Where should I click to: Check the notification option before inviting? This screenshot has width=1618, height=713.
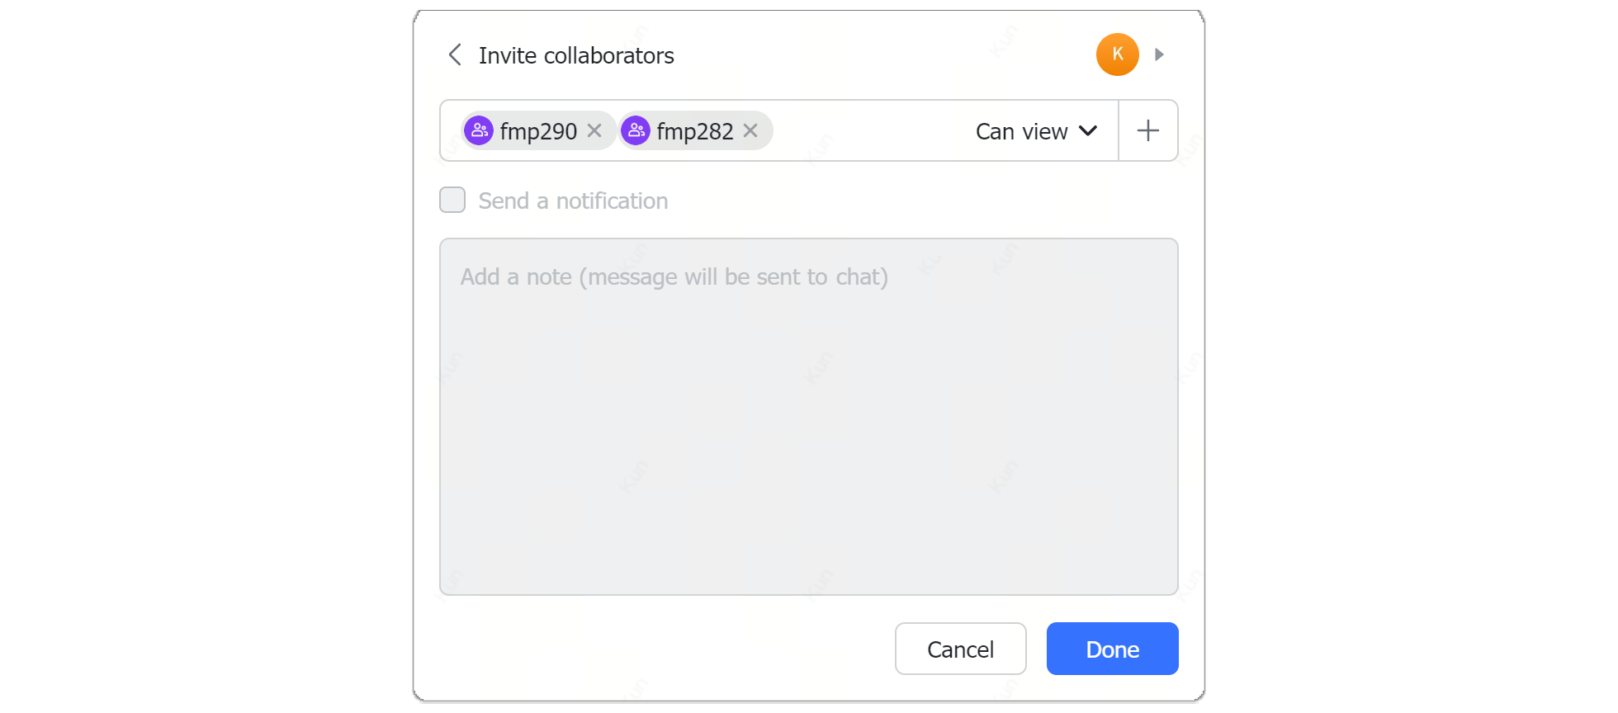tap(452, 200)
